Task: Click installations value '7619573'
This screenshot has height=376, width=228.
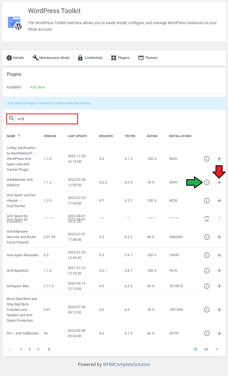Action: tap(176, 286)
